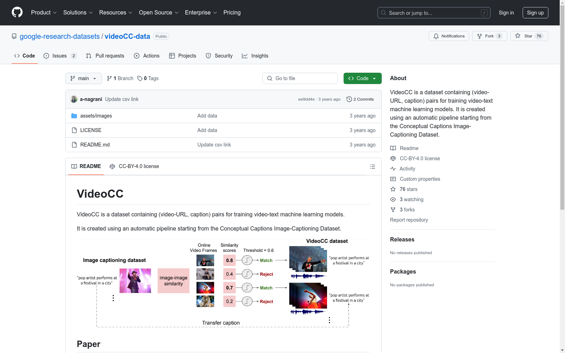Open the Code repository tab
Screen dimensions: 565x353
[25, 56]
